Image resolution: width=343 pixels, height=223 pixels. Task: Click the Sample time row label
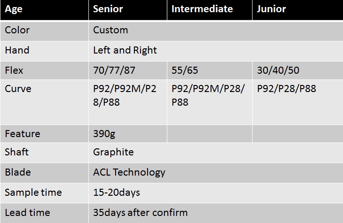(45, 193)
